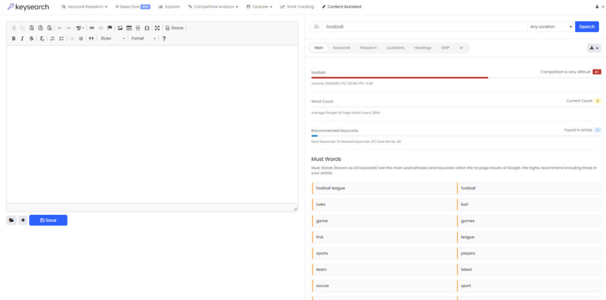The height and width of the screenshot is (300, 606).
Task: Expand the Competitive Analysis menu
Action: coord(213,7)
